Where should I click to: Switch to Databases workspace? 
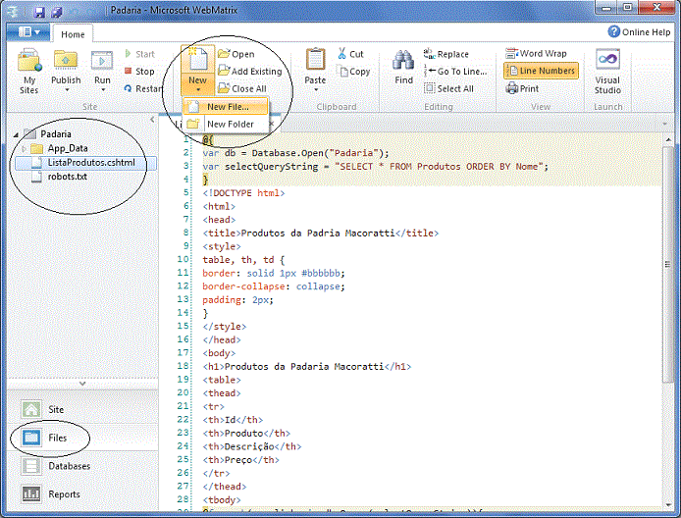coord(82,466)
